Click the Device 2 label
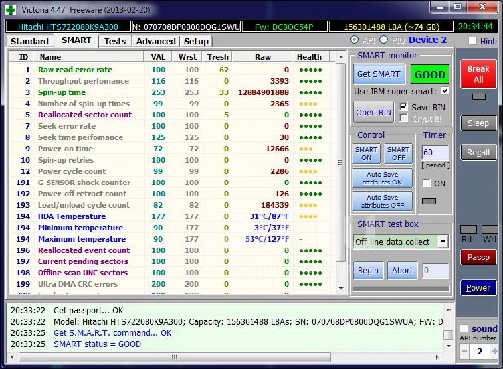The width and height of the screenshot is (503, 369). [x=427, y=40]
